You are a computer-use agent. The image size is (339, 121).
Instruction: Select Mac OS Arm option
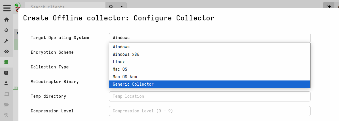(125, 77)
